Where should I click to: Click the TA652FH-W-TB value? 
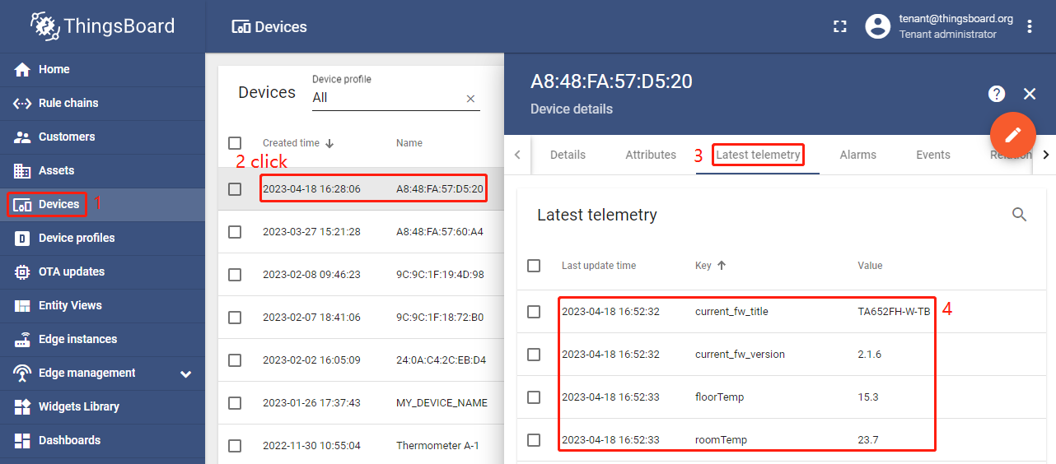[894, 312]
